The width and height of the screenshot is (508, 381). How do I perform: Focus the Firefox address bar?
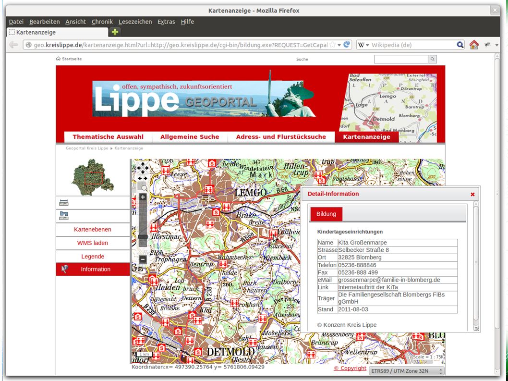pyautogui.click(x=180, y=45)
